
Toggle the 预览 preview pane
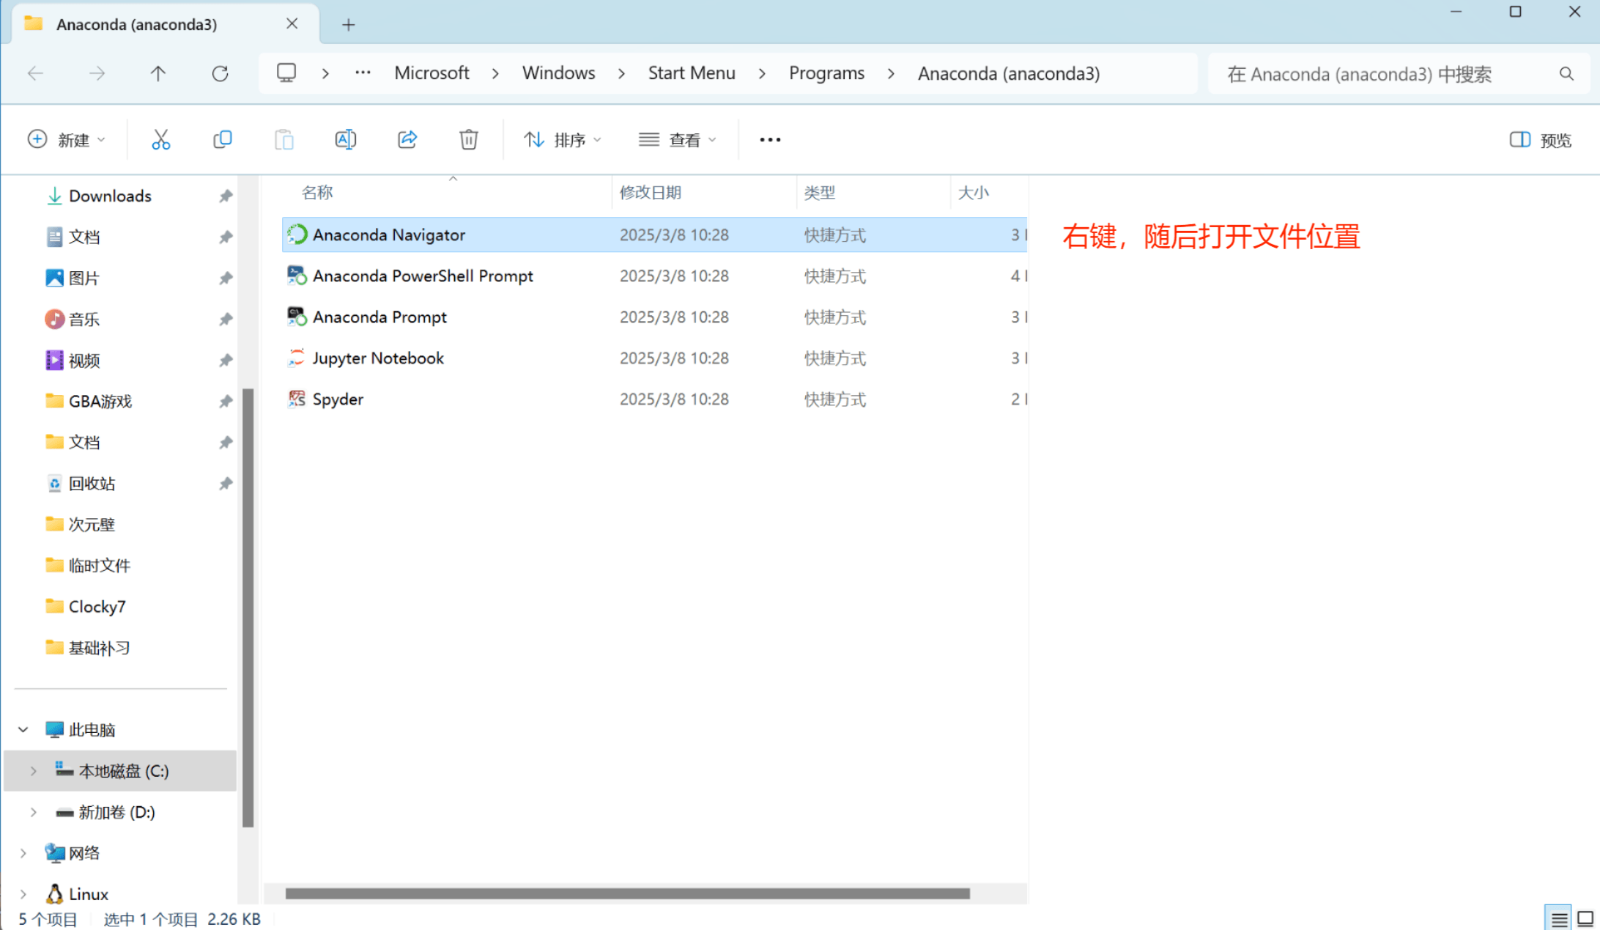point(1541,140)
